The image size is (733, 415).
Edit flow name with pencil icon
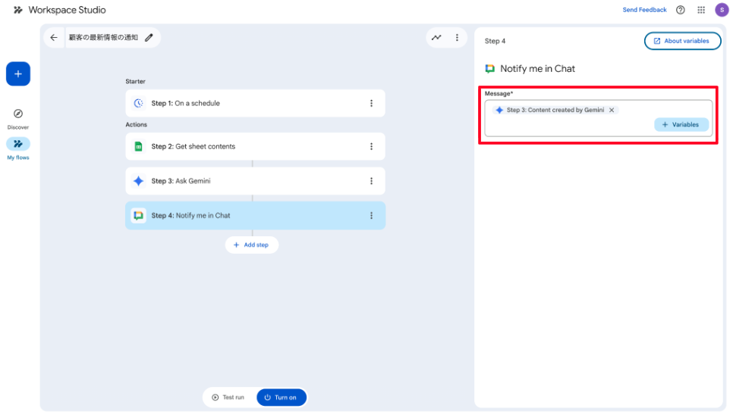click(149, 38)
